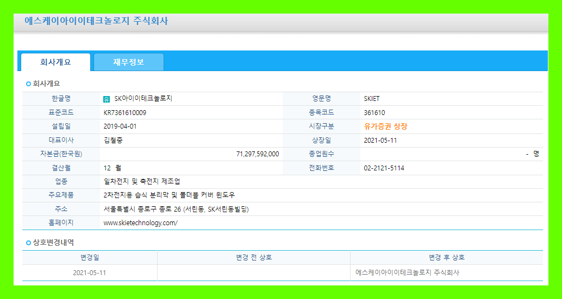Click industry value 일차전지 및 축전지 제조업
Viewport: 562px width, 299px height.
pyautogui.click(x=142, y=182)
